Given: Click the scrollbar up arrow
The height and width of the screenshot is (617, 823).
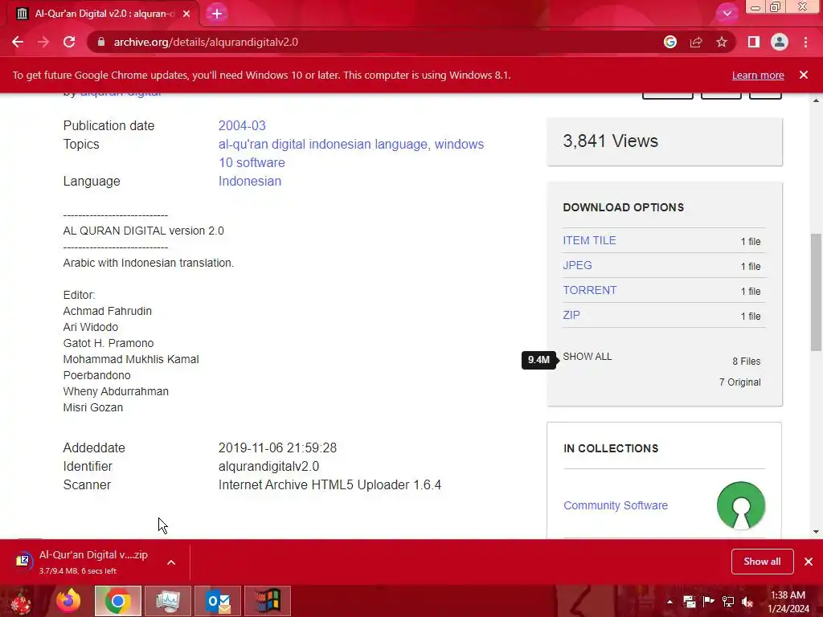Looking at the screenshot, I should 816,100.
